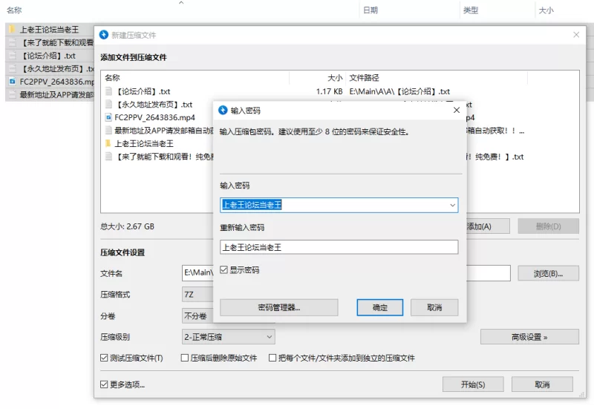
Task: Sort Explorer by 日期 column header
Action: click(x=371, y=10)
